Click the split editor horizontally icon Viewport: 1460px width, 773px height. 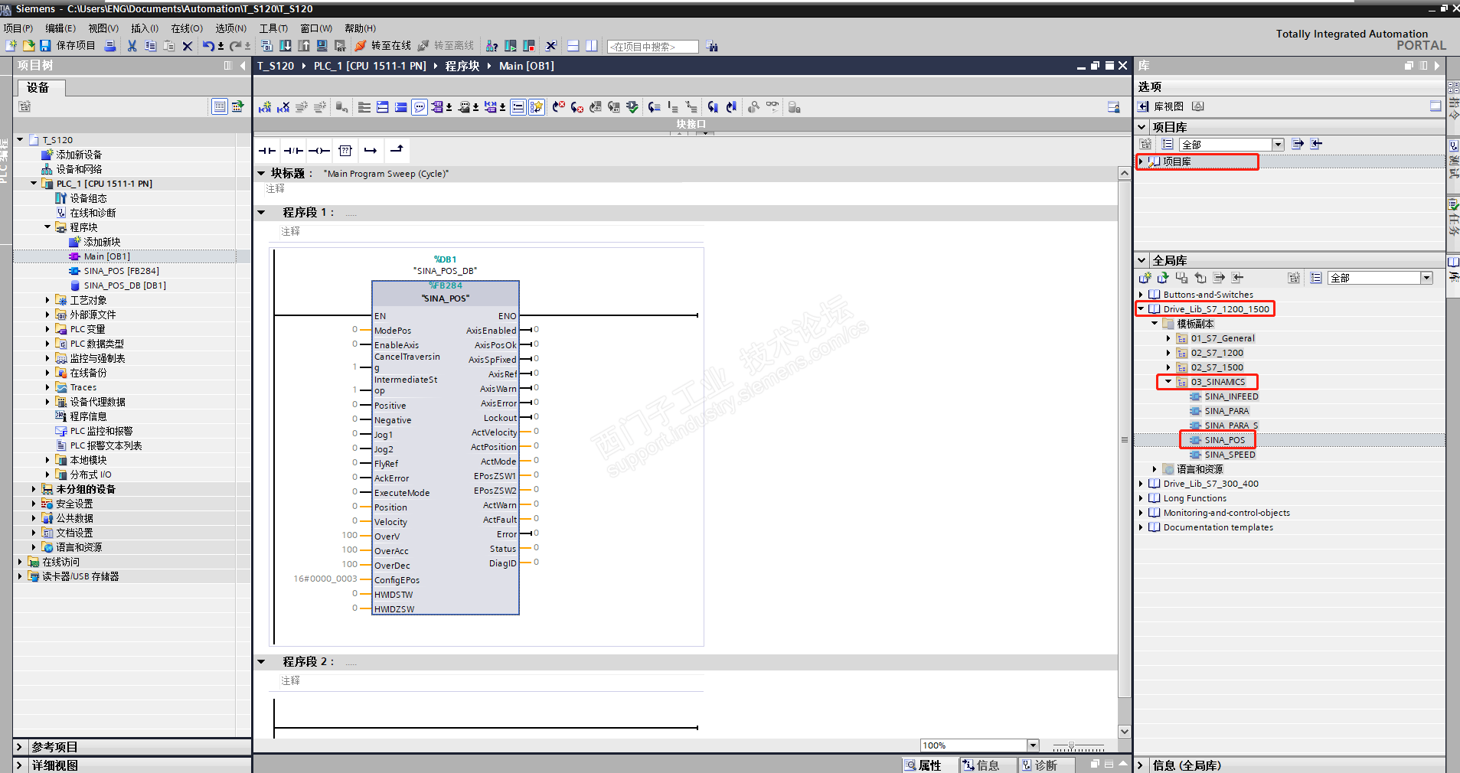coord(573,46)
